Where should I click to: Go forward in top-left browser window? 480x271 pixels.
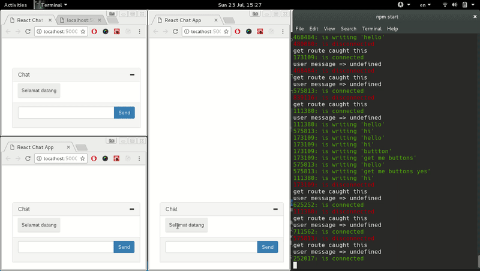[x=18, y=31]
